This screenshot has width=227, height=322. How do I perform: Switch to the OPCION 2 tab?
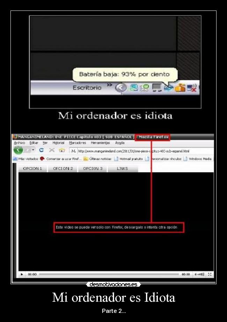(63, 169)
